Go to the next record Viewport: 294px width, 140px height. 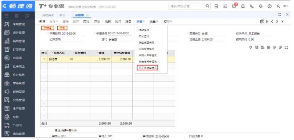click(x=277, y=22)
